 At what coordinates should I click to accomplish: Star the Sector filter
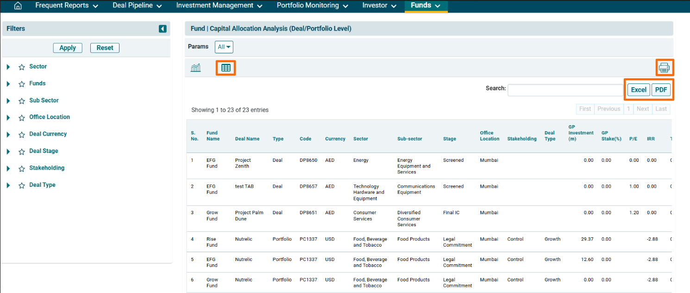(22, 67)
